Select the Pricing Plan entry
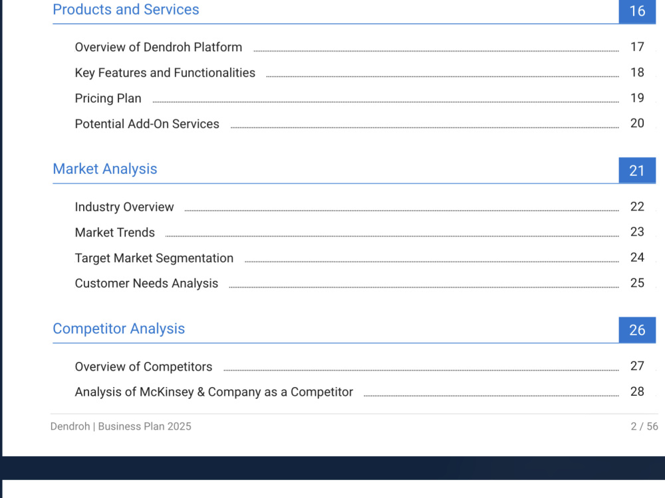This screenshot has width=665, height=498. pyautogui.click(x=108, y=98)
